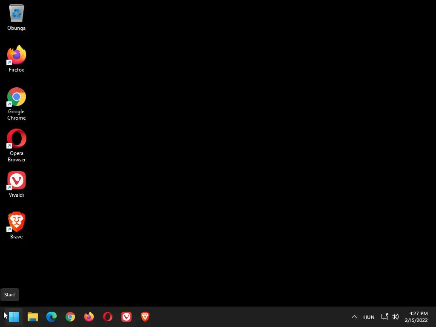Select the Google Chrome desktop shortcut
The image size is (436, 327).
click(17, 104)
